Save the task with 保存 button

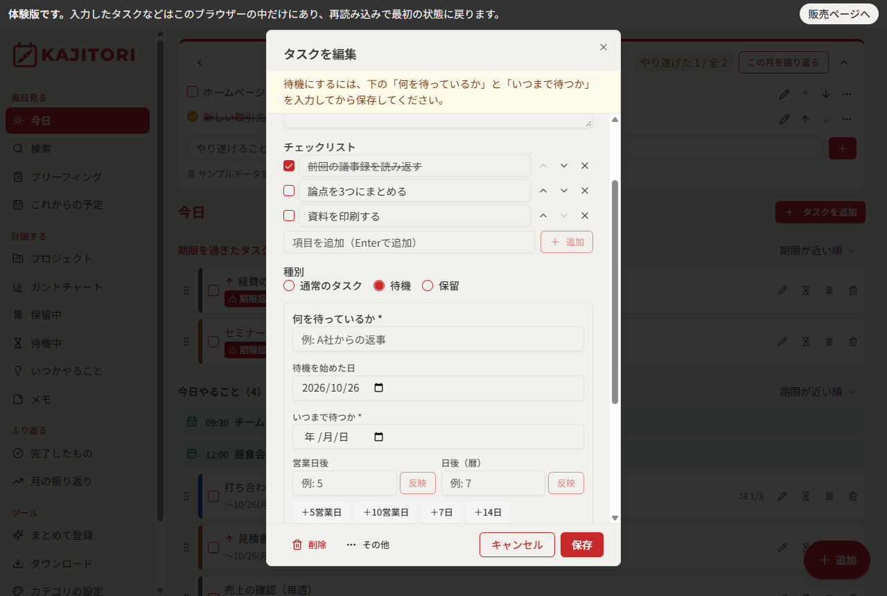click(582, 545)
